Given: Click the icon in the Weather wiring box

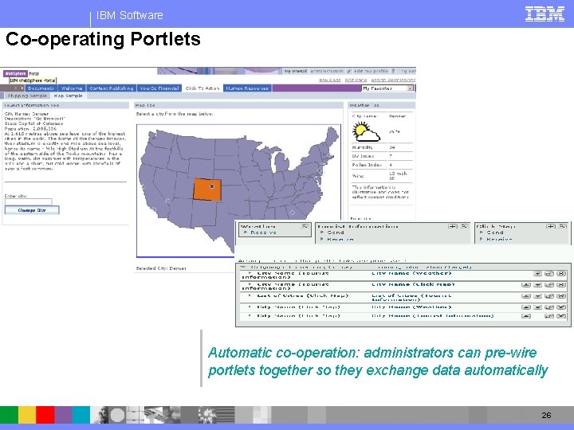Looking at the screenshot, I should 305,226.
